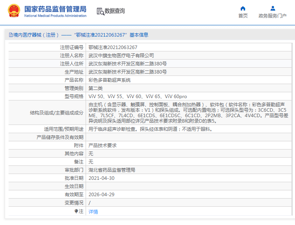Click the person icon above 政务服务门户
This screenshot has height=225, width=295.
click(272, 8)
